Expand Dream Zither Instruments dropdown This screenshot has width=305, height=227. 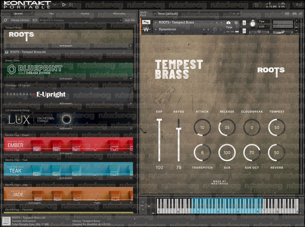[x=131, y=79]
